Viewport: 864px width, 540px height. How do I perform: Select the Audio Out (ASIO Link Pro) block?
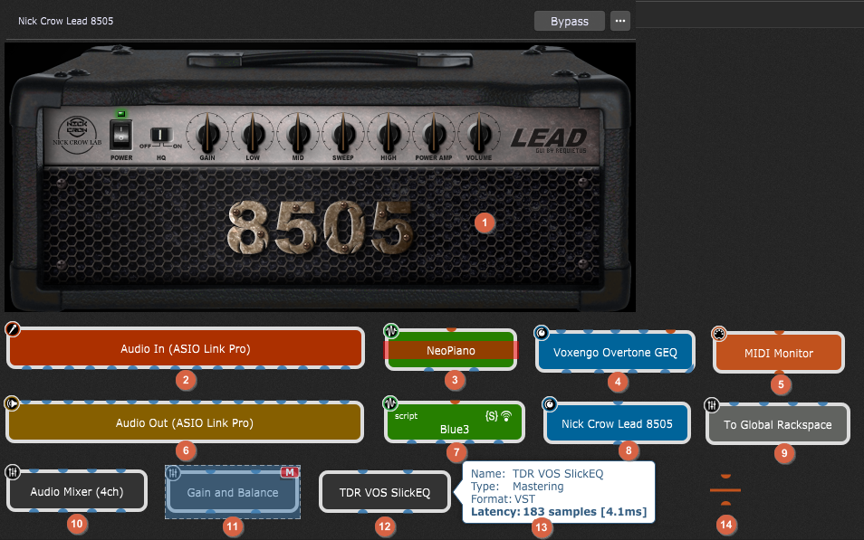185,422
